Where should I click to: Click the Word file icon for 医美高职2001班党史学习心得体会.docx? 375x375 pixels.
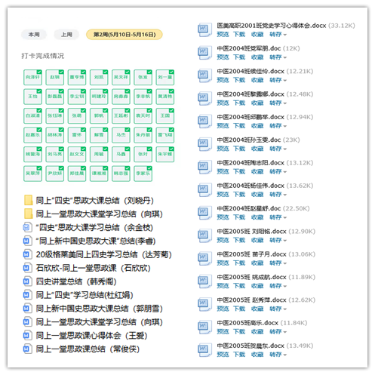click(204, 29)
